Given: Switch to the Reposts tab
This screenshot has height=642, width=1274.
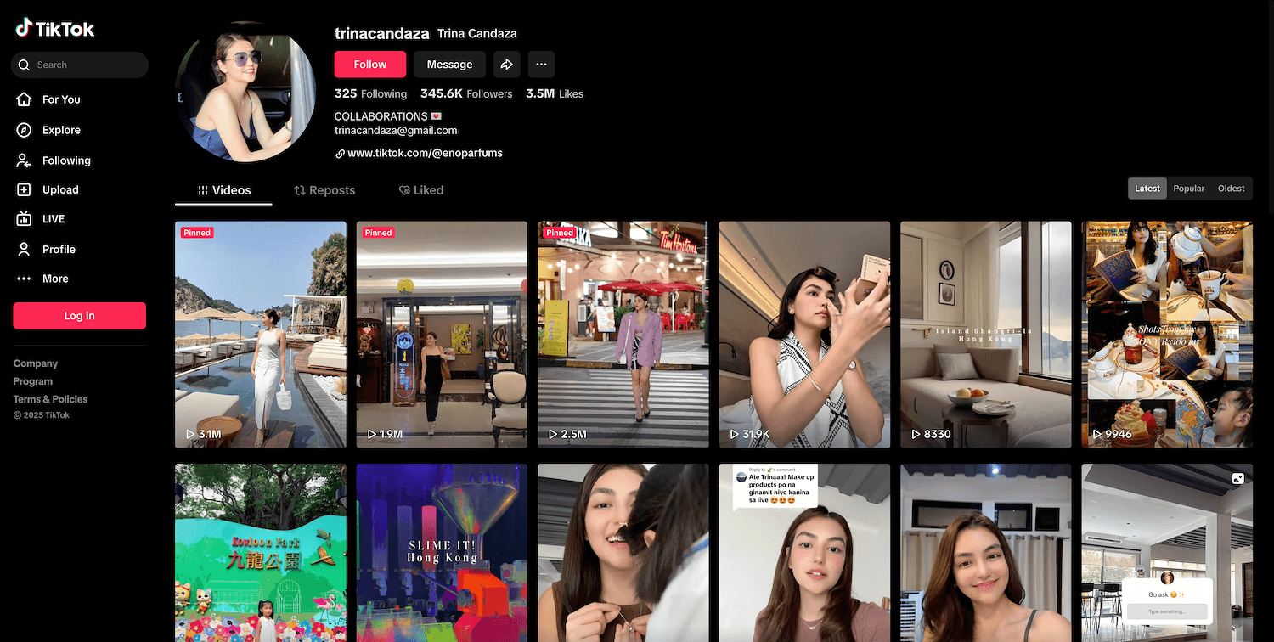Looking at the screenshot, I should pos(324,190).
